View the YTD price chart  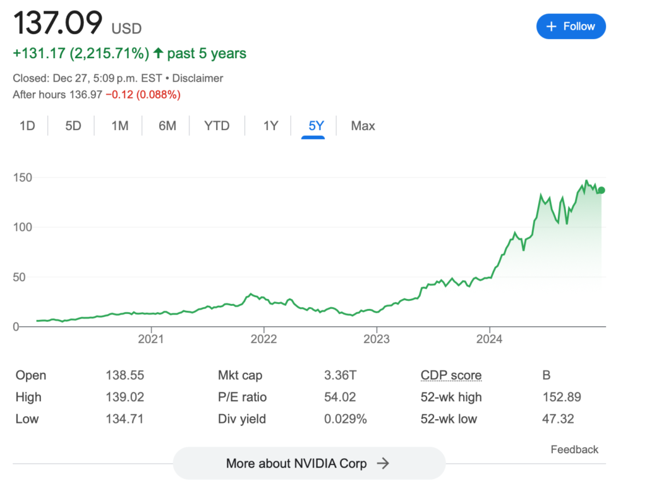(x=217, y=126)
